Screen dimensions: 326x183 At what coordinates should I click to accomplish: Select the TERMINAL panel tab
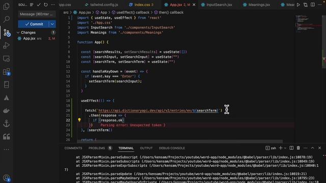126,148
